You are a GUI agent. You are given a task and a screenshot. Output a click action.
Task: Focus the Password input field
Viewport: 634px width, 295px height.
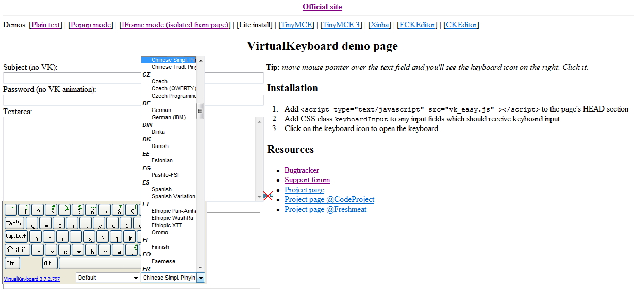134,100
